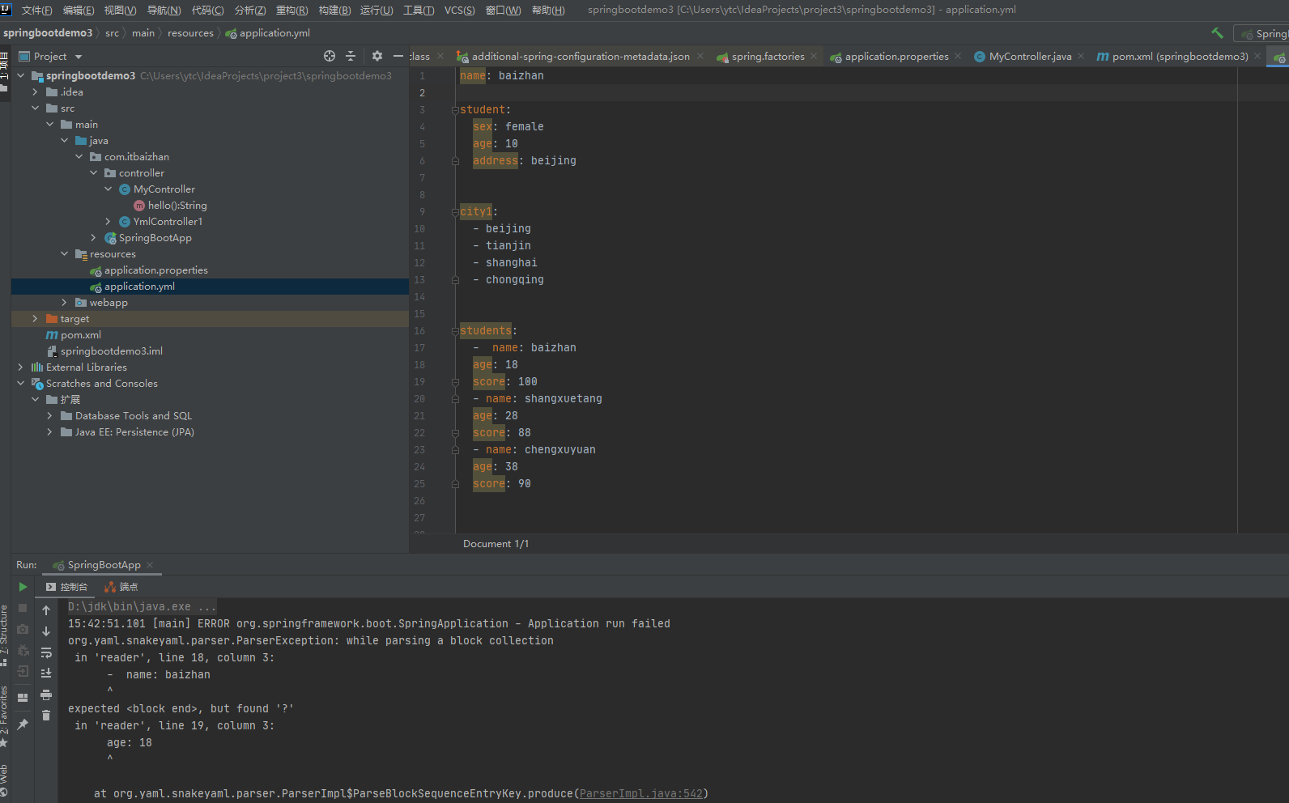
Task: Collapse the src folder arrow
Action: (x=35, y=108)
